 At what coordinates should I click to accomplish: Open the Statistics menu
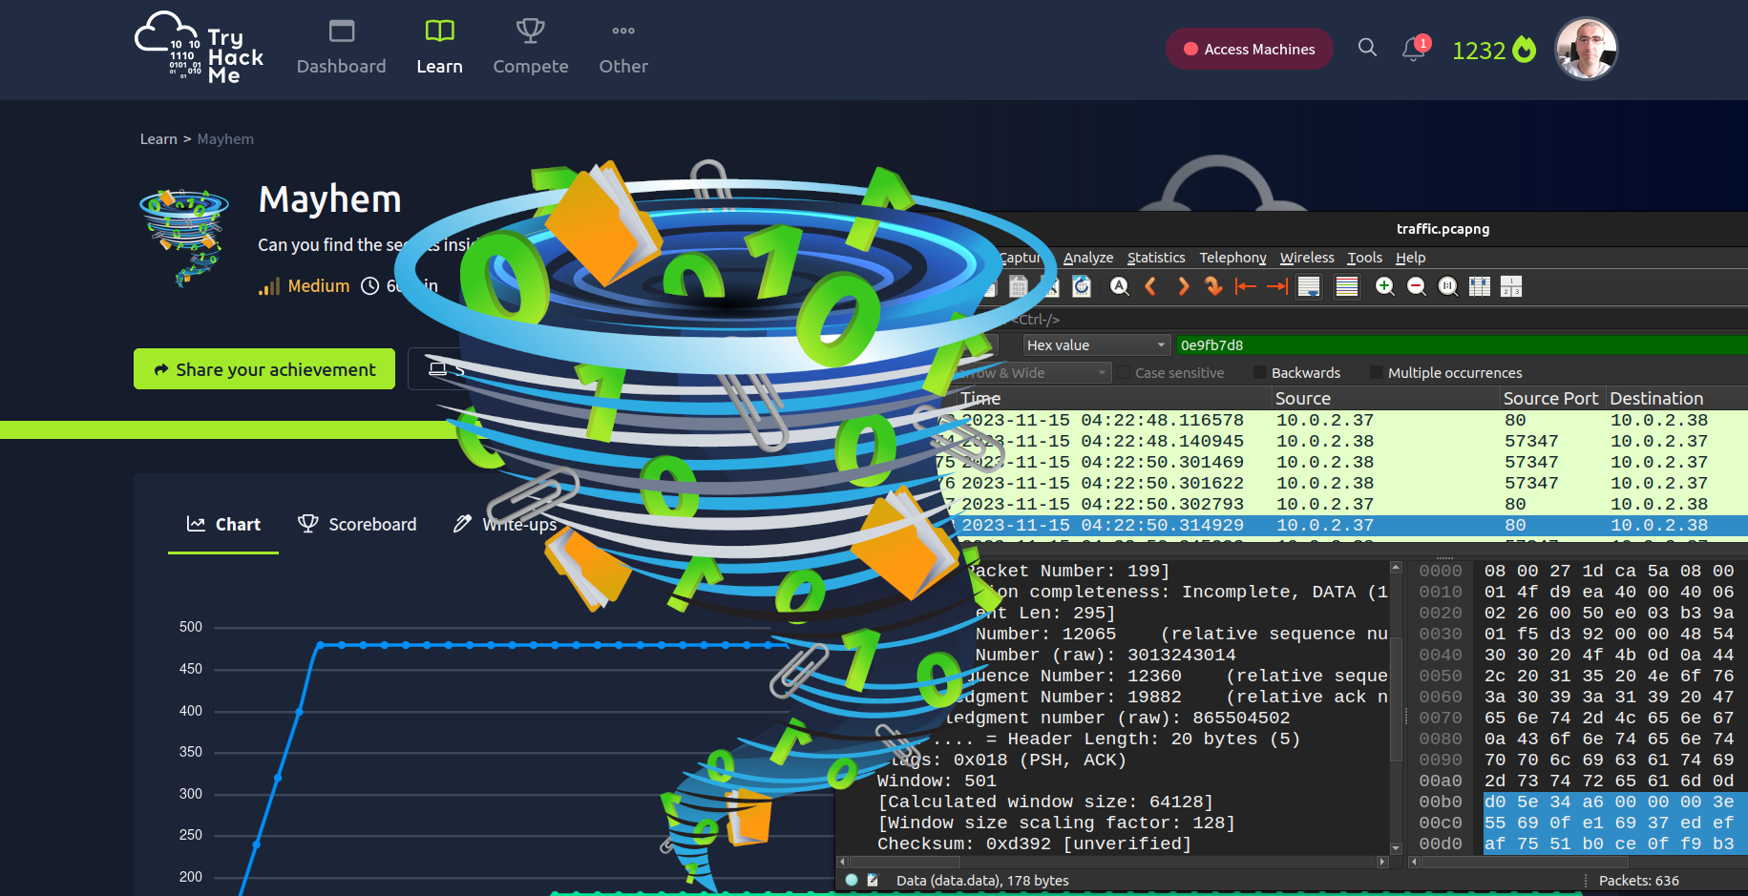click(1155, 258)
